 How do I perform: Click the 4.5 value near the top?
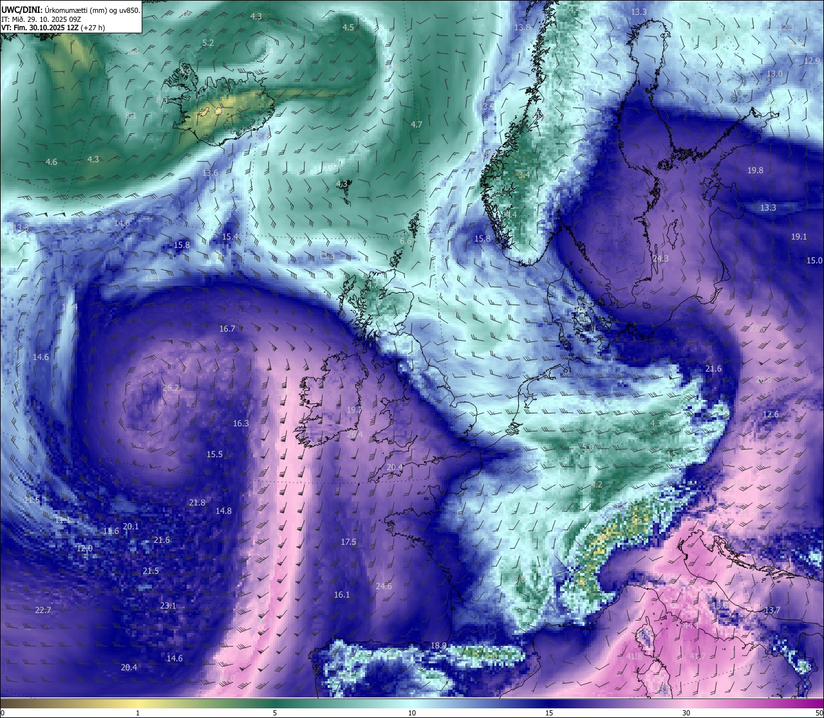click(x=348, y=28)
